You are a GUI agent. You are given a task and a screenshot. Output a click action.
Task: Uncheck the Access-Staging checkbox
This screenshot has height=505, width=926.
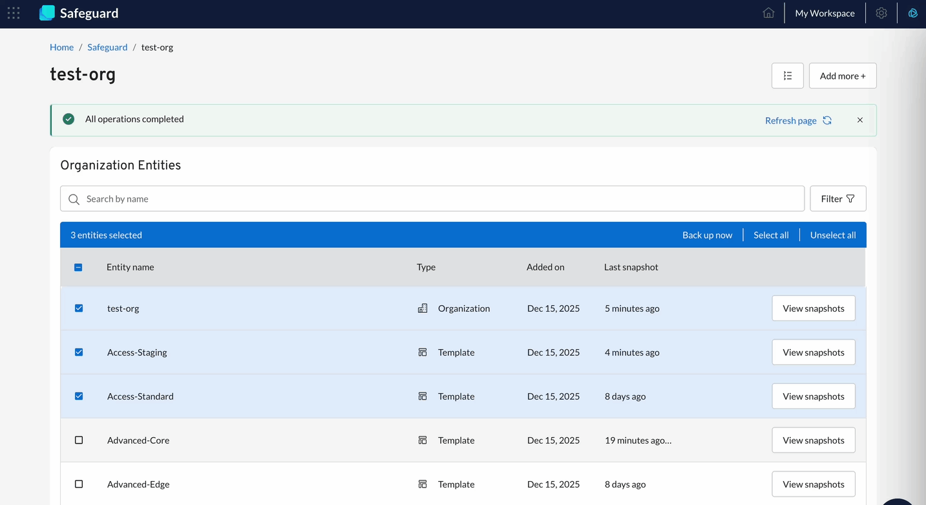click(79, 352)
